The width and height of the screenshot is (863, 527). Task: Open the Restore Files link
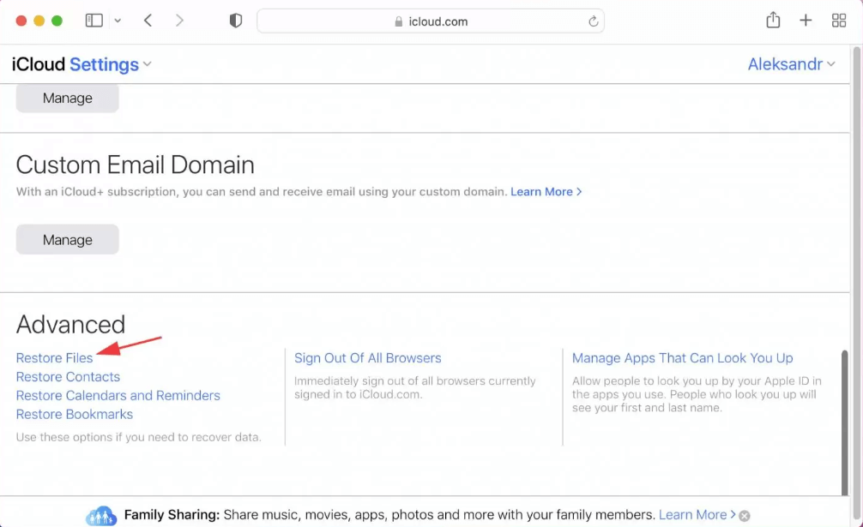54,357
